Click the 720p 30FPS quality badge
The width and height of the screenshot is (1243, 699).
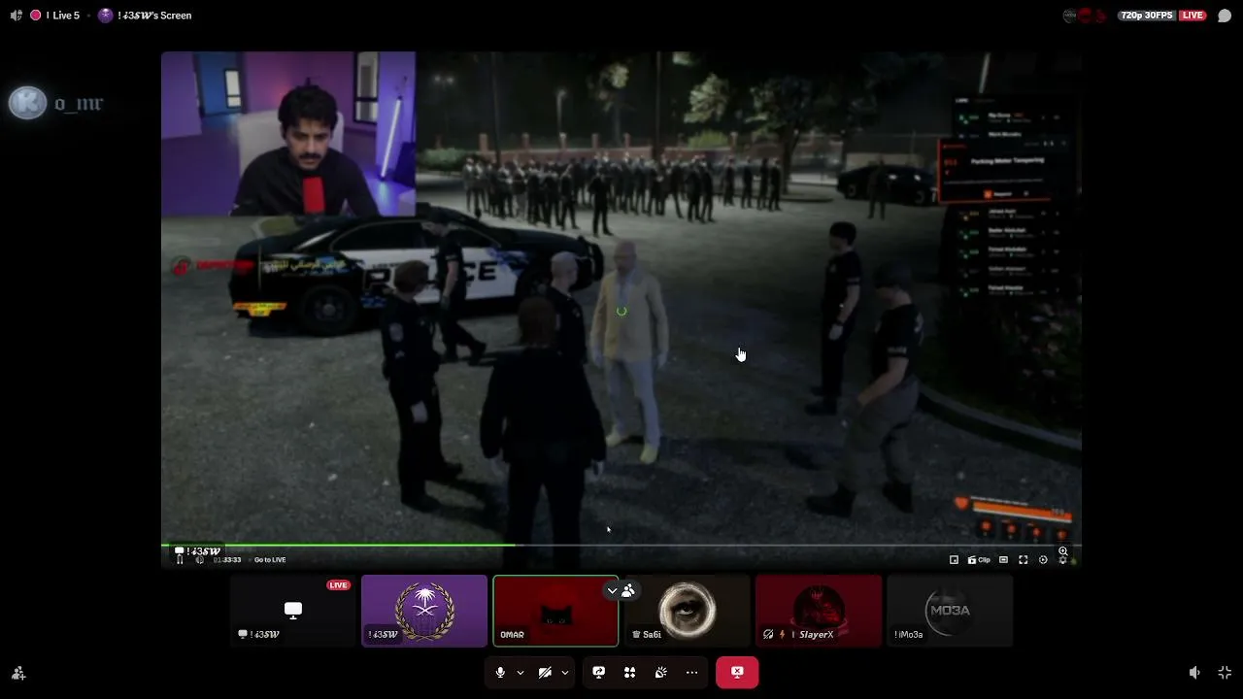pyautogui.click(x=1146, y=16)
